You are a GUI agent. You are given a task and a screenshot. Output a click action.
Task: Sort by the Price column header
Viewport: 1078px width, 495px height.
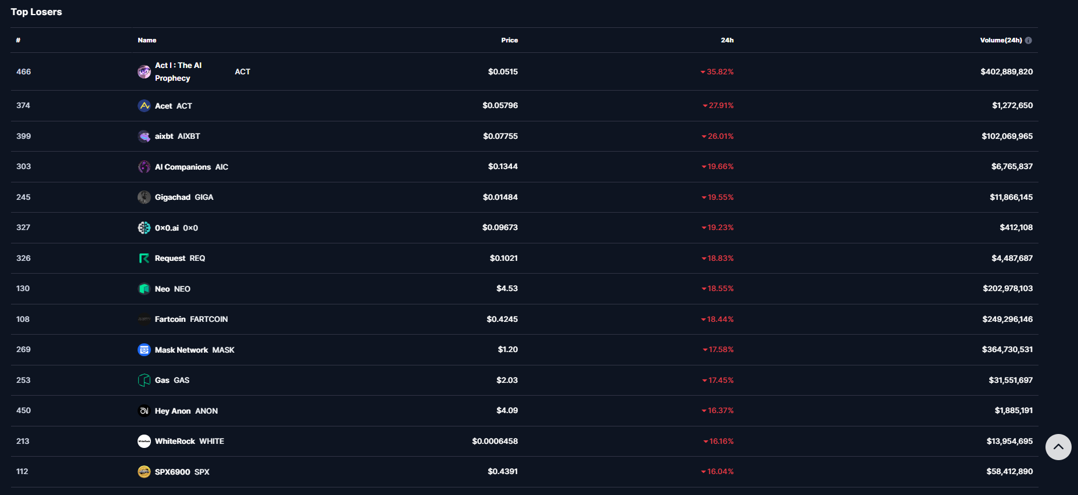(x=509, y=41)
